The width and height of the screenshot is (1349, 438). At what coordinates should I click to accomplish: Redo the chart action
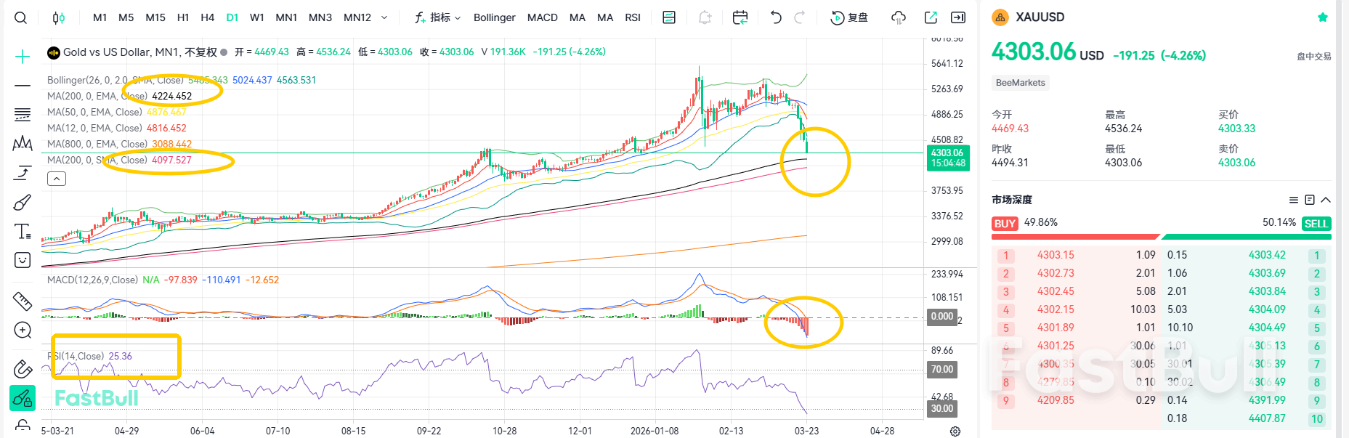point(800,17)
